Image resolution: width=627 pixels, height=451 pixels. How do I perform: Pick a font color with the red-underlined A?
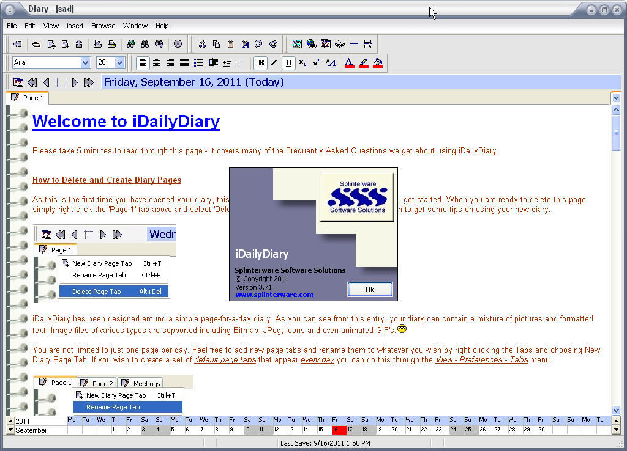coord(350,62)
